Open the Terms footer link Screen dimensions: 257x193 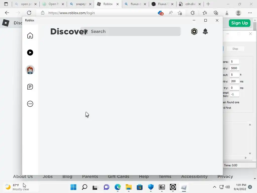[x=165, y=177]
